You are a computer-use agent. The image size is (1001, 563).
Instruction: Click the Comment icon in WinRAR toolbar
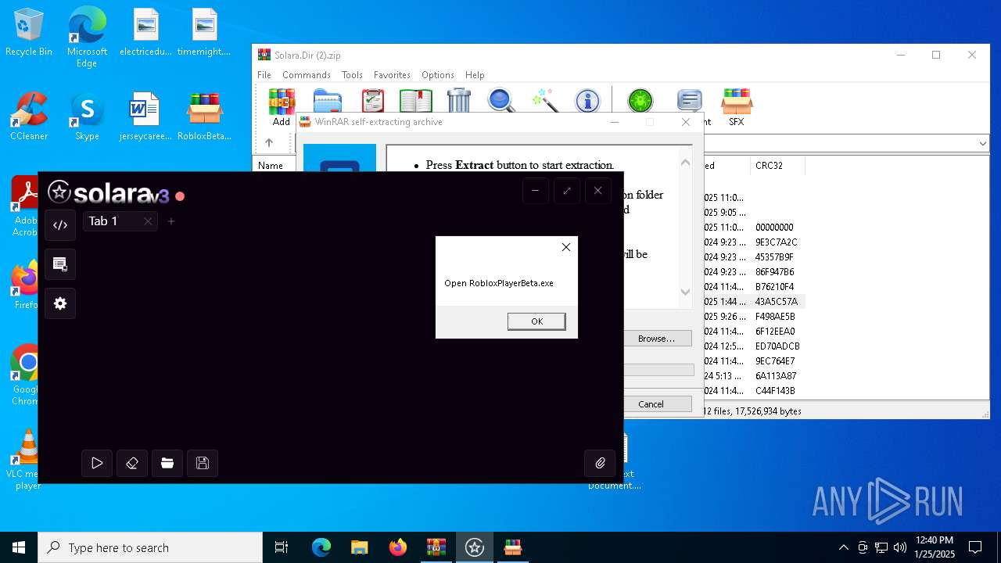(x=689, y=101)
